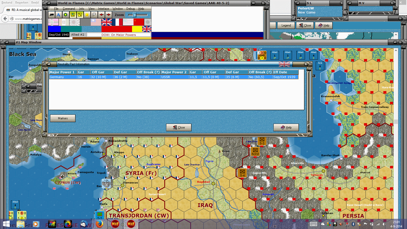Select the Chinese flag in the flag row
This screenshot has height=229, width=407.
(x=96, y=22)
